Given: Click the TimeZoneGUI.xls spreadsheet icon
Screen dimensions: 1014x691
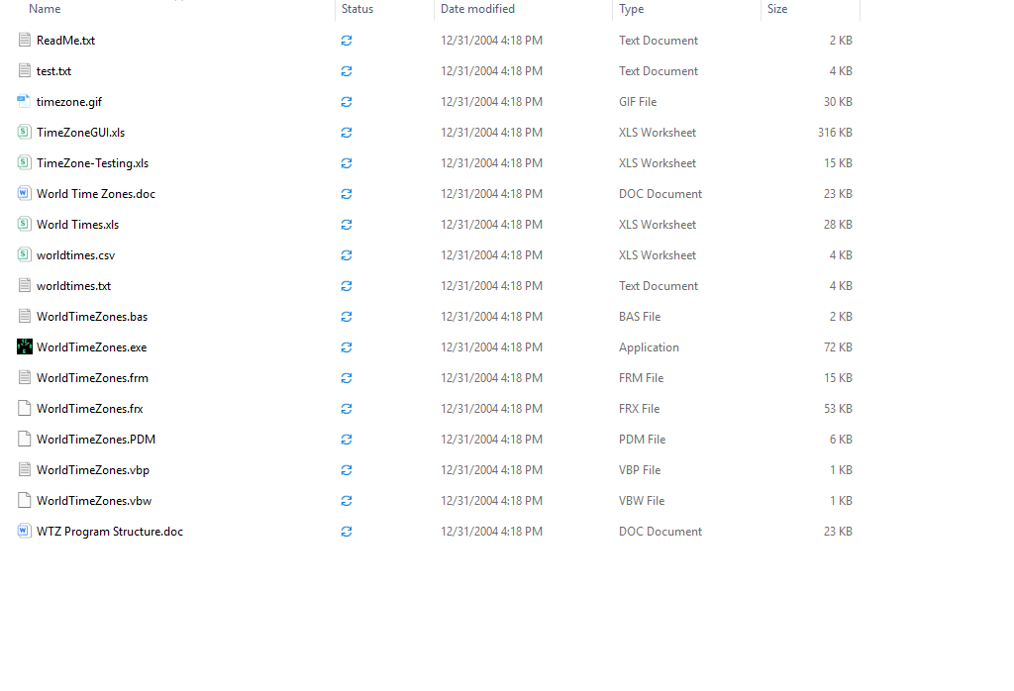Looking at the screenshot, I should (x=25, y=133).
